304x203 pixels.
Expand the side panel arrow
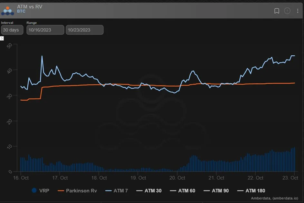pyautogui.click(x=2, y=38)
